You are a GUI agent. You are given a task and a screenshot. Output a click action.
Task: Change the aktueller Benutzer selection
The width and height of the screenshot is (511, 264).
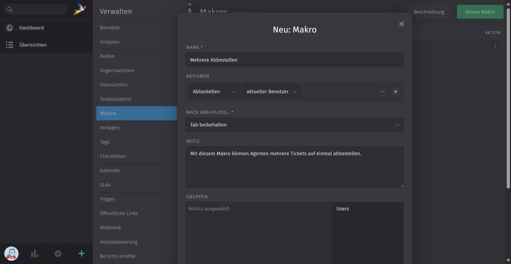click(x=271, y=91)
